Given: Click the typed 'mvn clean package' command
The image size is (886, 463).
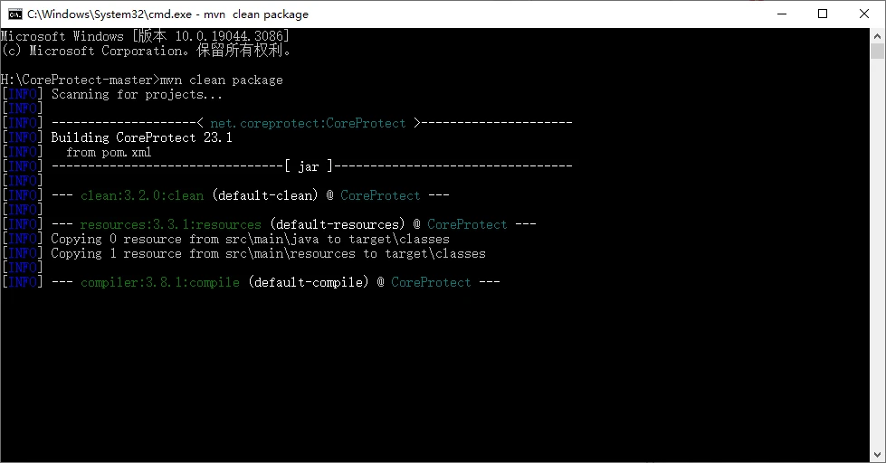Looking at the screenshot, I should point(222,80).
